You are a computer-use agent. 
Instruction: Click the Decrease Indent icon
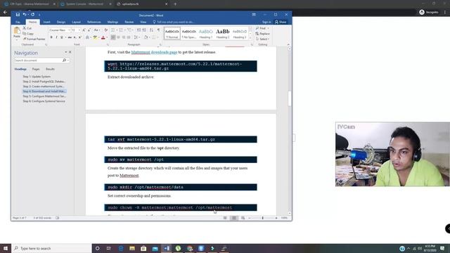coord(139,30)
